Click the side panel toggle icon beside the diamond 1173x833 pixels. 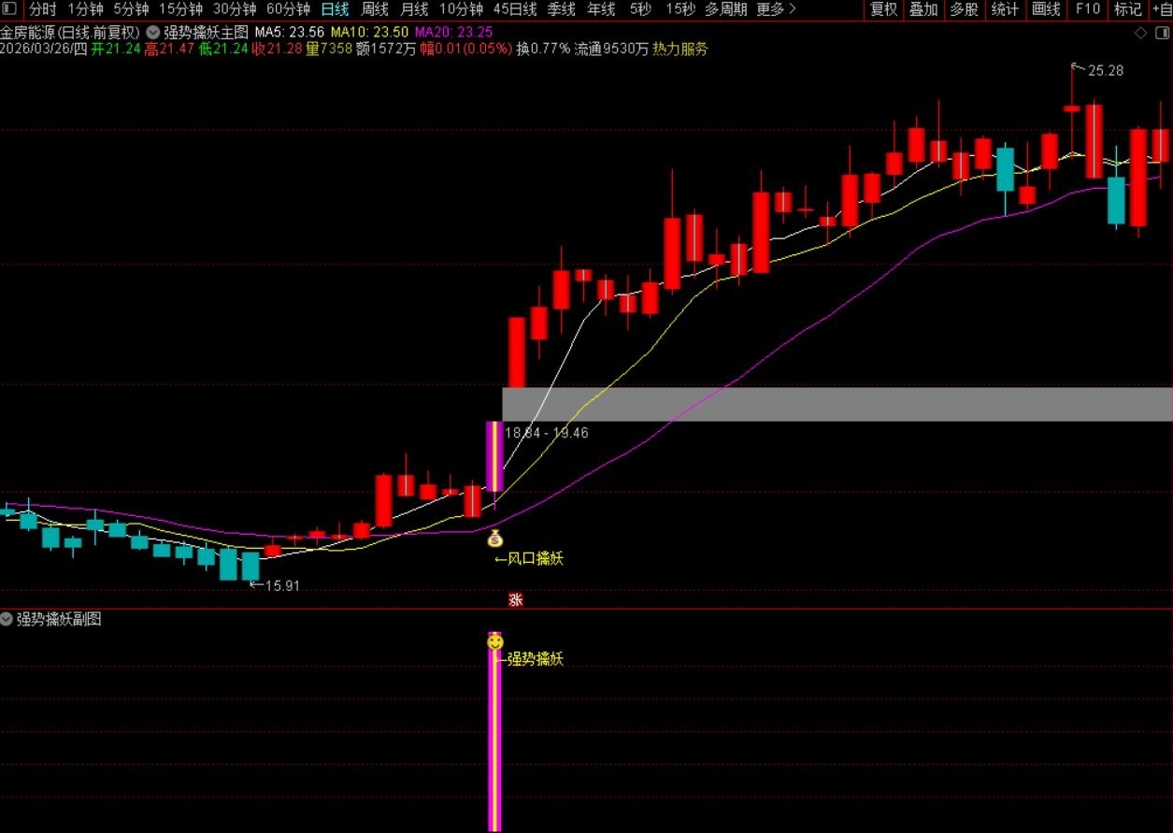click(1163, 33)
